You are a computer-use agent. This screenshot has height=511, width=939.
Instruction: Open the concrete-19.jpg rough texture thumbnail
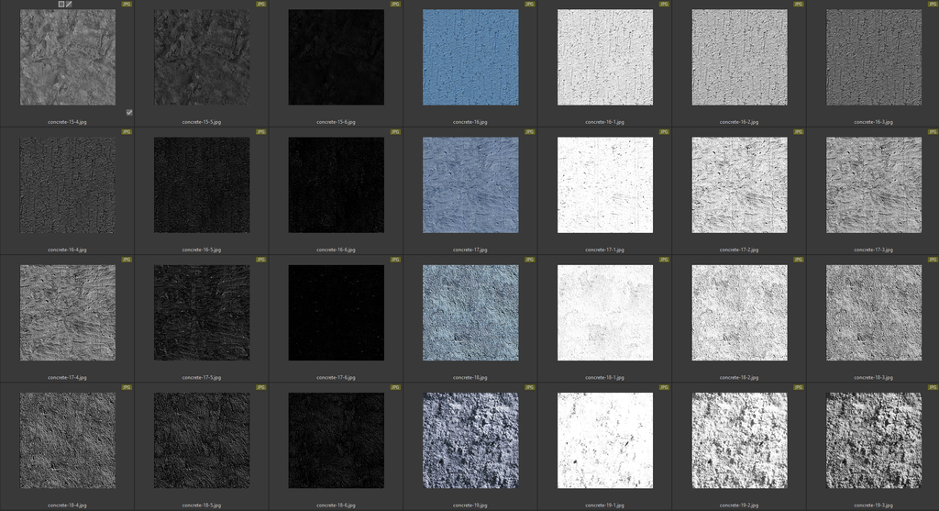(x=470, y=441)
